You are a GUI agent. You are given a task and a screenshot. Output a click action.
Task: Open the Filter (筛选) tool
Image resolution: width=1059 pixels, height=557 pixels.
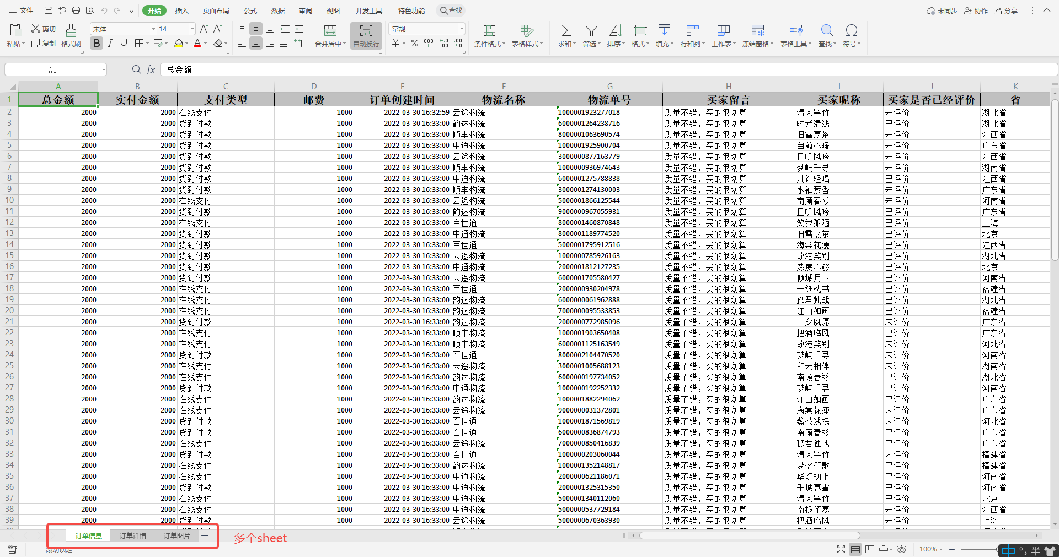pyautogui.click(x=591, y=35)
